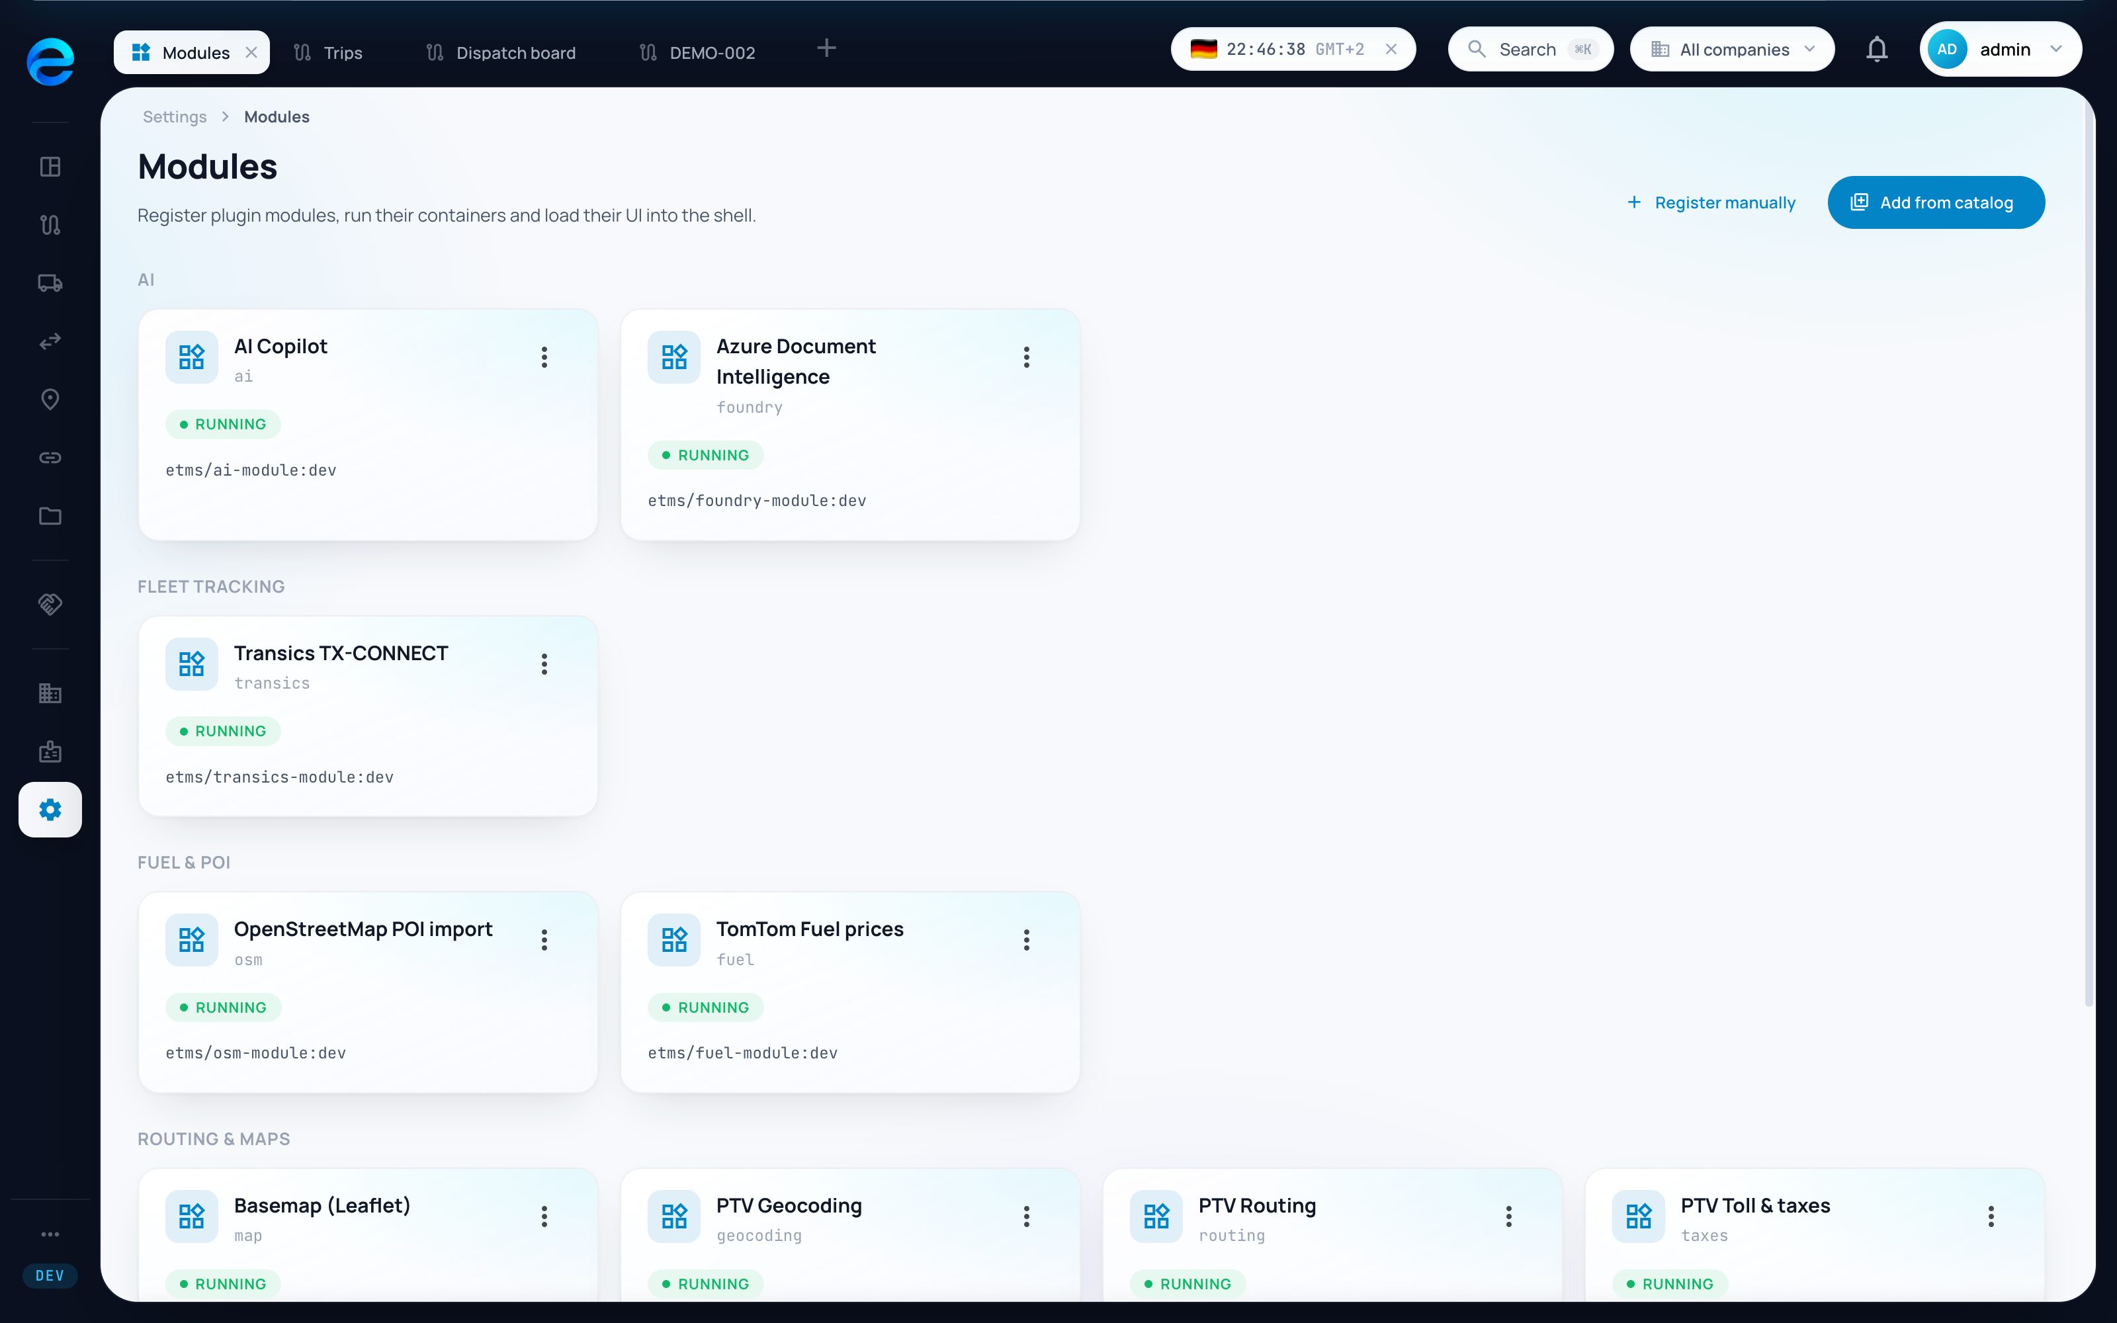This screenshot has height=1323, width=2117.
Task: Open Transics TX-CONNECT options menu
Action: [x=544, y=664]
